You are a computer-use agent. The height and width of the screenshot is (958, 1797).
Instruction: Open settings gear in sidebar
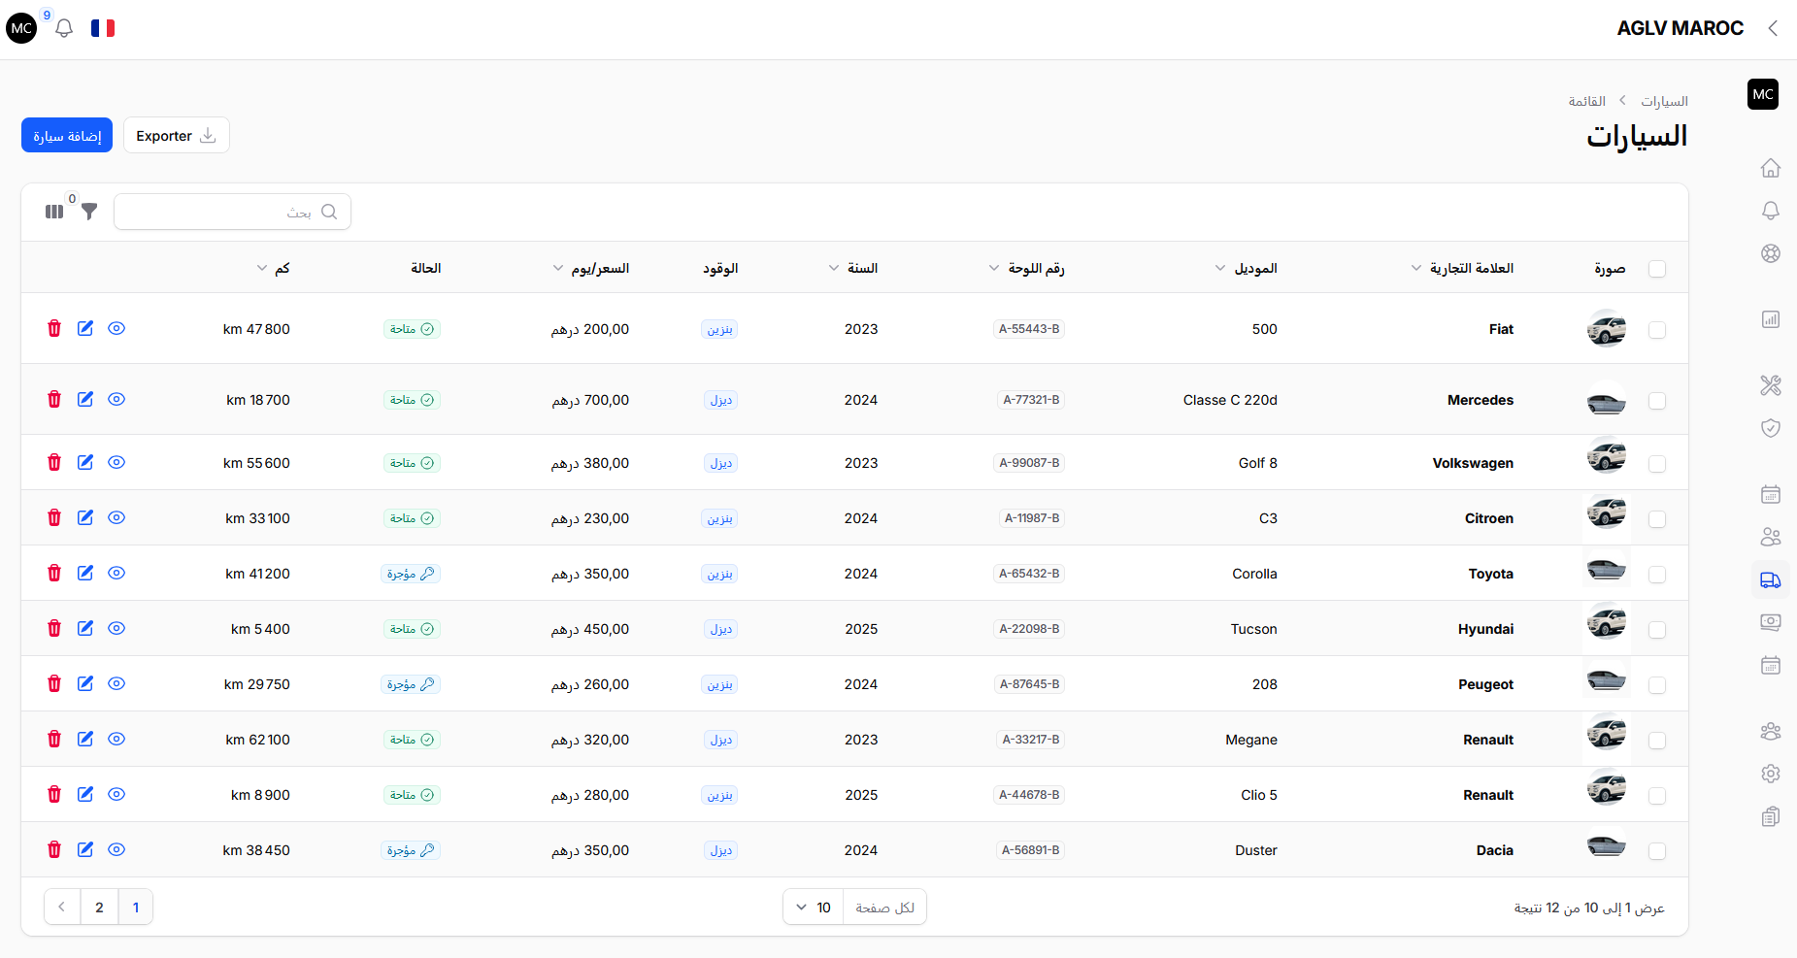(x=1771, y=774)
